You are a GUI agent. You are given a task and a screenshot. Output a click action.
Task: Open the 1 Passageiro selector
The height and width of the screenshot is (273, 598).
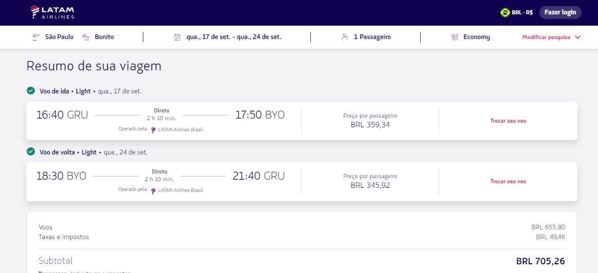372,37
